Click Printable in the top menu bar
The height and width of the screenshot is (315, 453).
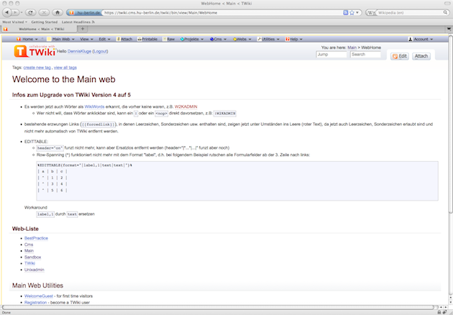tap(147, 39)
